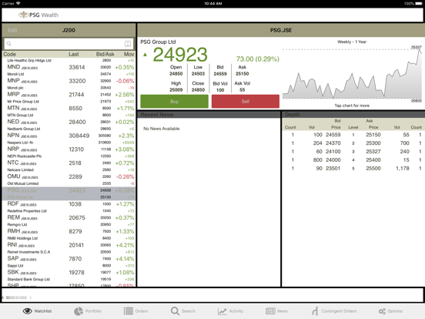This screenshot has height=319, width=425.
Task: Open the Search magnifier tab icon
Action: point(175,311)
